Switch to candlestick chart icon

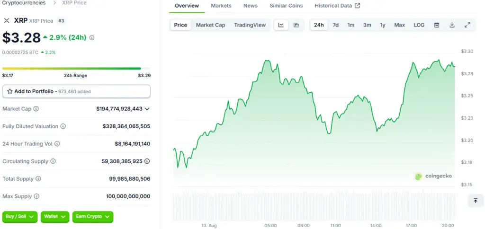pos(296,25)
